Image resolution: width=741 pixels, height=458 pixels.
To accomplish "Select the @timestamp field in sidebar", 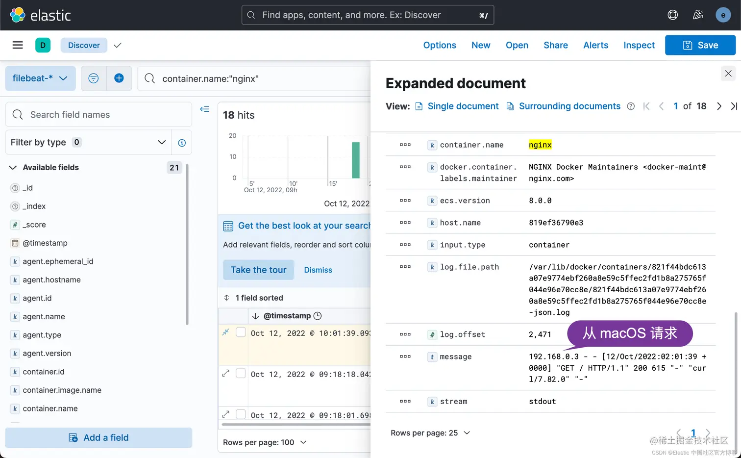I will click(x=45, y=243).
